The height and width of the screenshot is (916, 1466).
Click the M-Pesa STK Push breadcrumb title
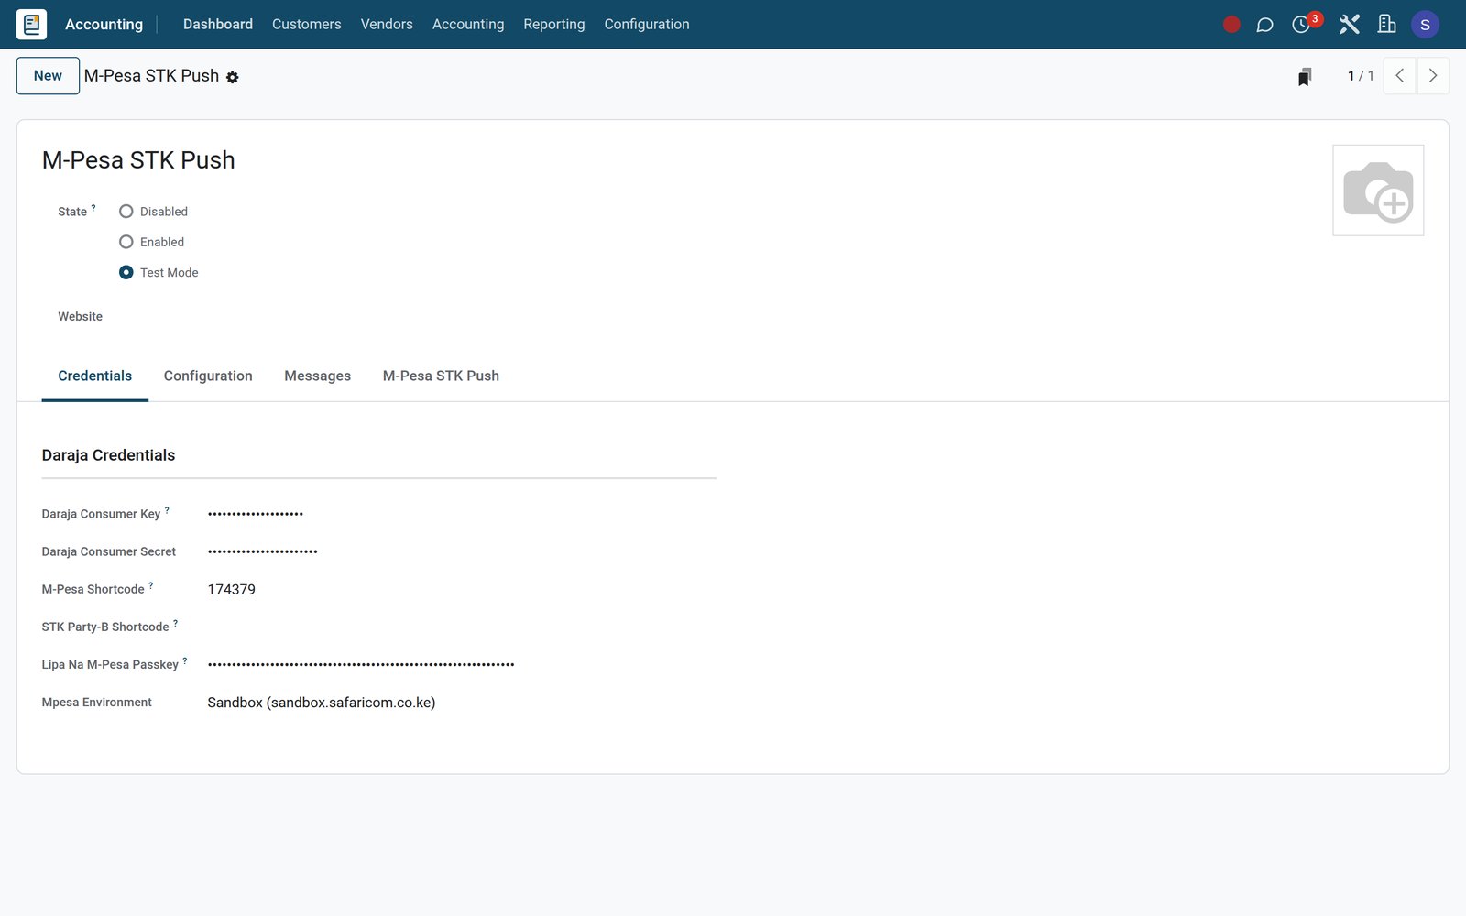click(151, 76)
